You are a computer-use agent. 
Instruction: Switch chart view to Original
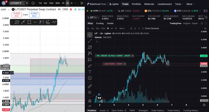point(187,23)
